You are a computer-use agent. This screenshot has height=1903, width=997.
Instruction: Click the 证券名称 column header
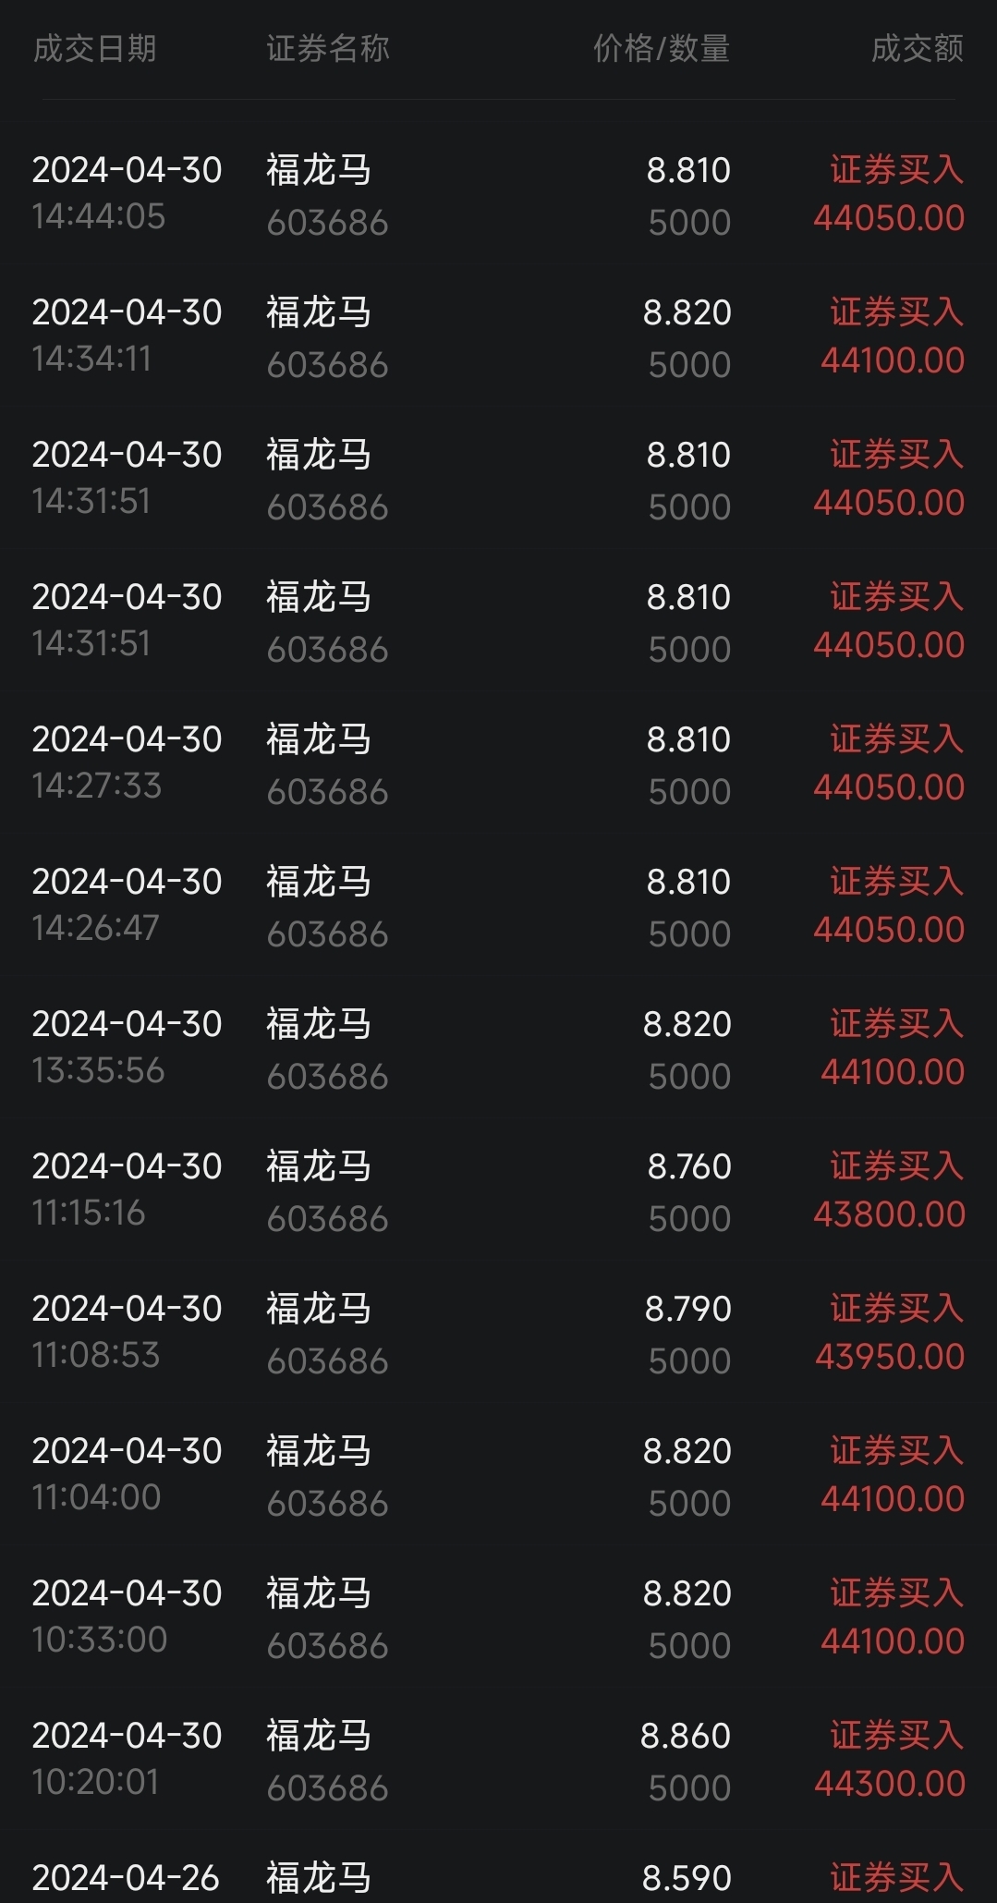coord(328,49)
